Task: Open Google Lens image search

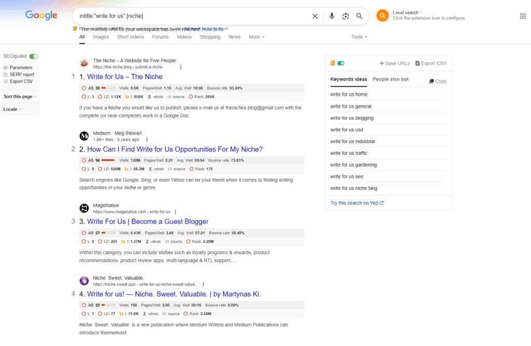Action: [x=345, y=16]
